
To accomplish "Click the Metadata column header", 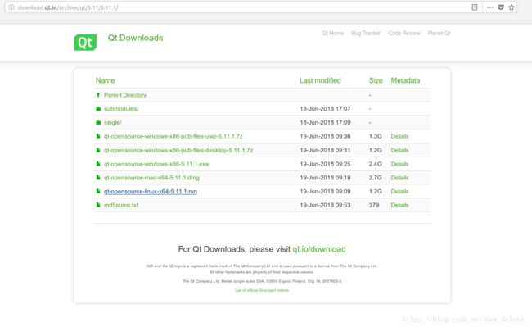I will (405, 80).
